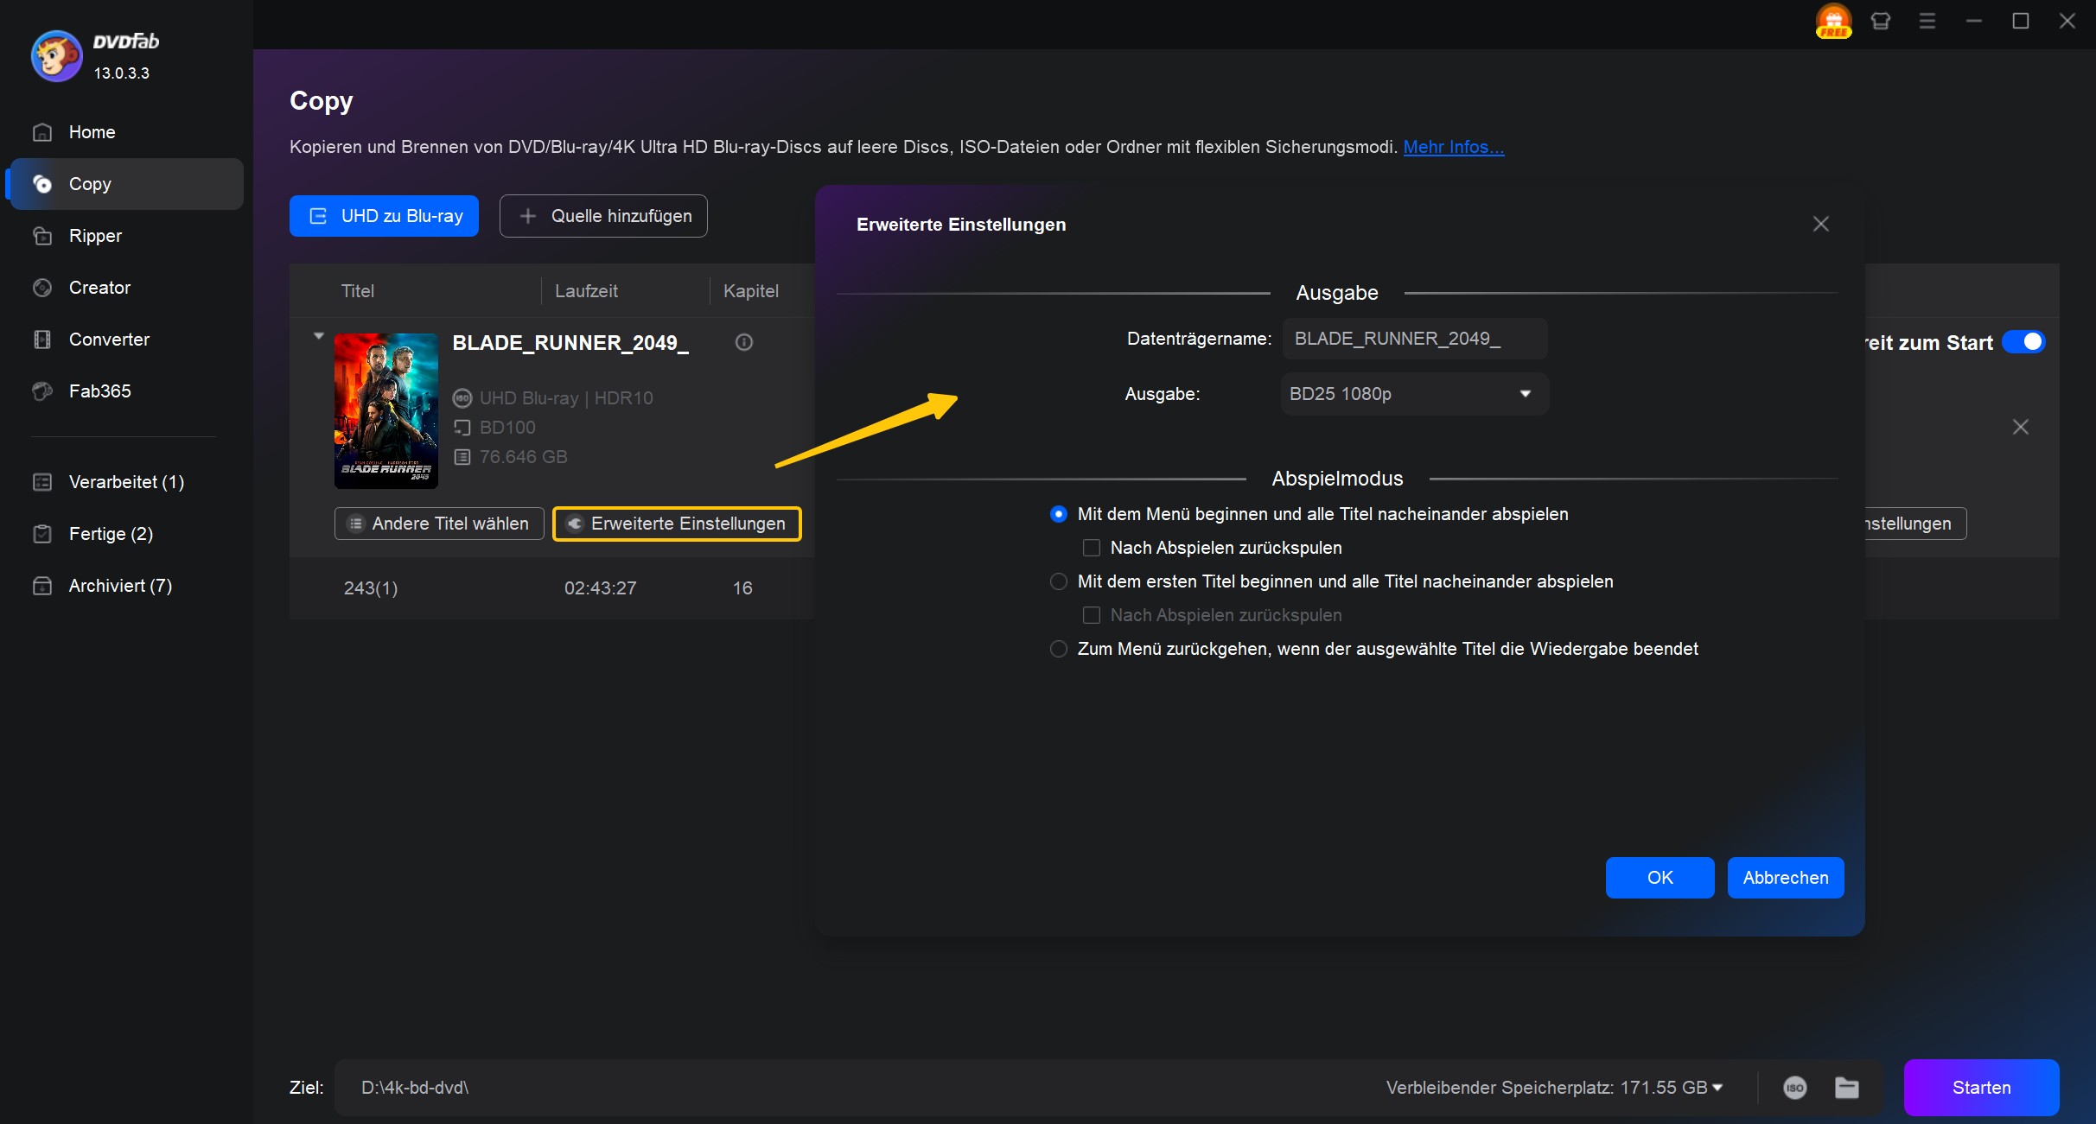Open the Ausgabe BD25 1080p dropdown

(x=1415, y=394)
